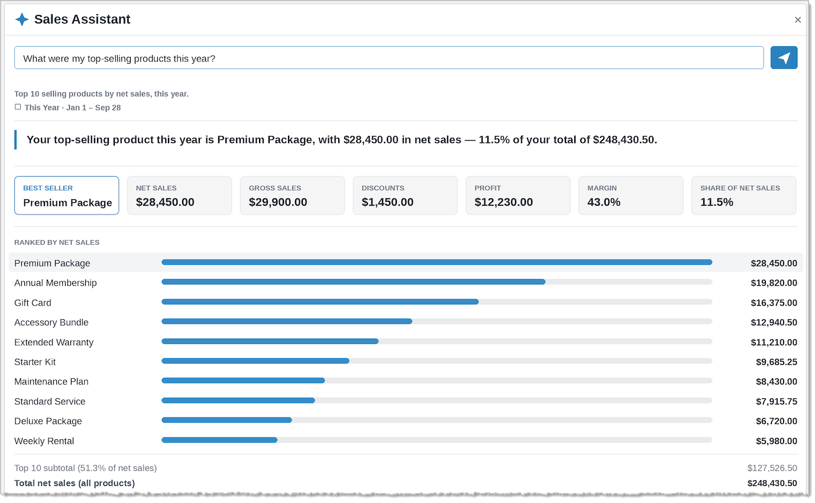Click the Sales Assistant title

[82, 20]
